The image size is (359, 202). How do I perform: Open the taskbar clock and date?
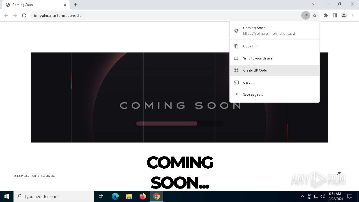coord(335,196)
